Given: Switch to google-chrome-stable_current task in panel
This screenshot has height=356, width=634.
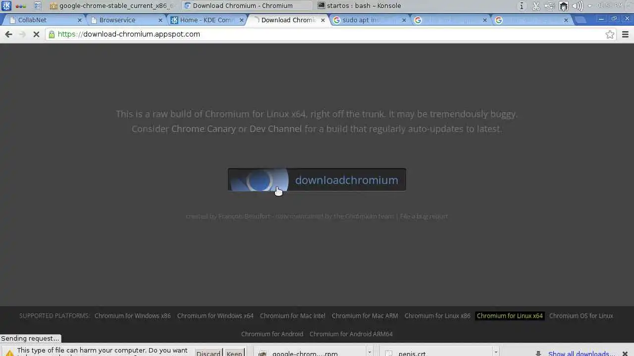Looking at the screenshot, I should pos(113,6).
